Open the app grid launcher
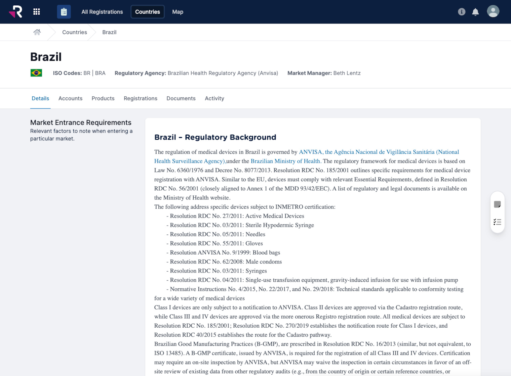Screen dimensions: 511x376 (x=36, y=11)
